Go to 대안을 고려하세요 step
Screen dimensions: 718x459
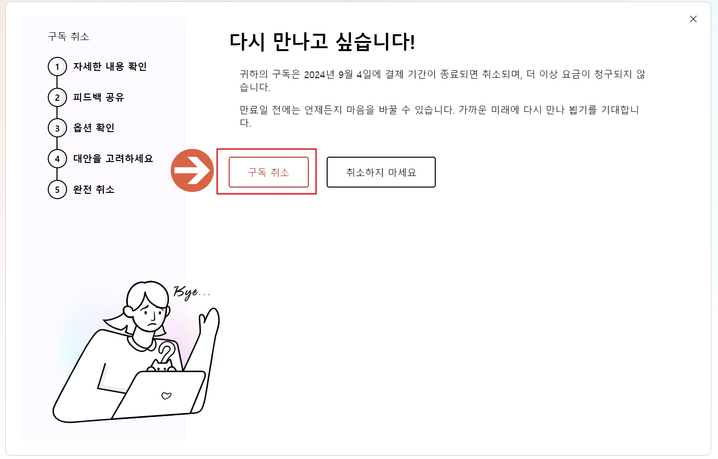113,159
